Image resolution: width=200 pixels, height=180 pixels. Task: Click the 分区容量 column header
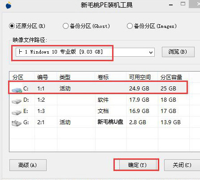coord(171,77)
